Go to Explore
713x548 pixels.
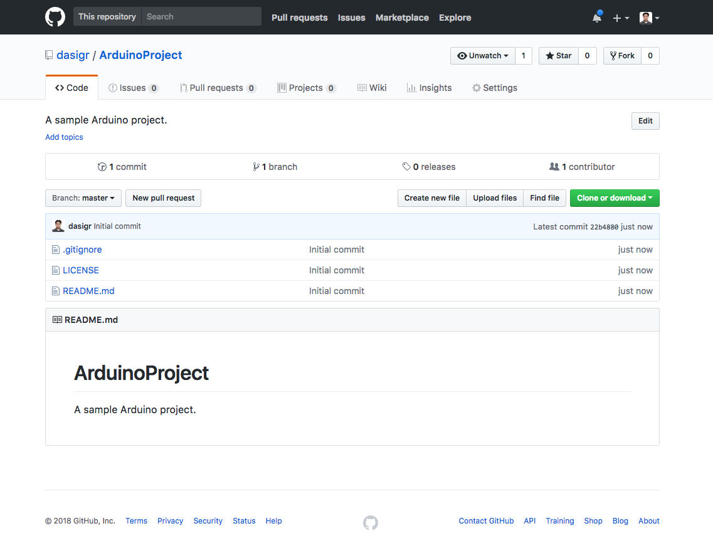coord(455,18)
